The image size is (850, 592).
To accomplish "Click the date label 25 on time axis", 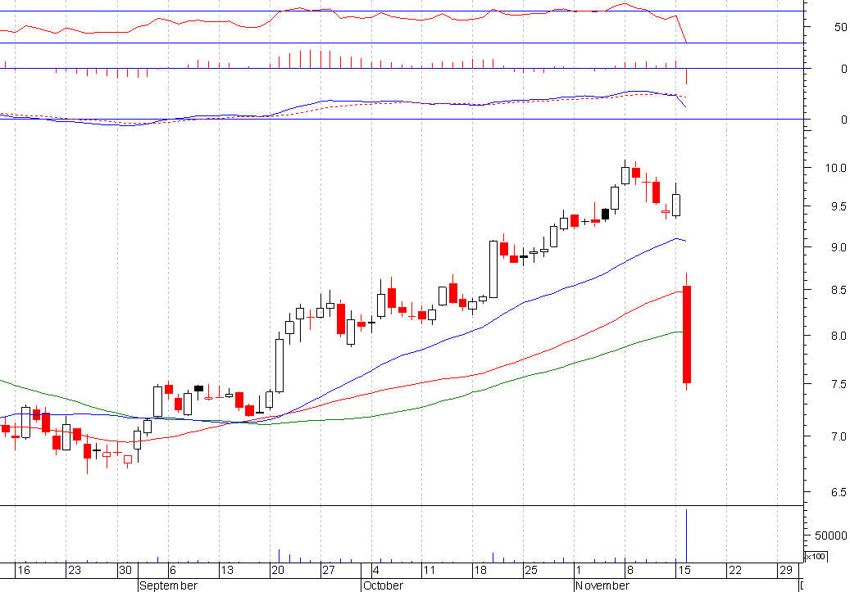I will 531,570.
